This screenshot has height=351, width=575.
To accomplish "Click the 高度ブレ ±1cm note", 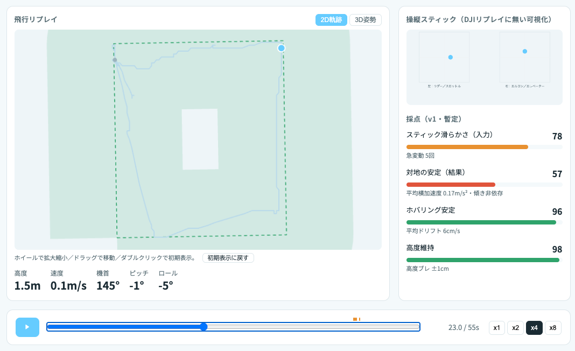I will pyautogui.click(x=427, y=269).
